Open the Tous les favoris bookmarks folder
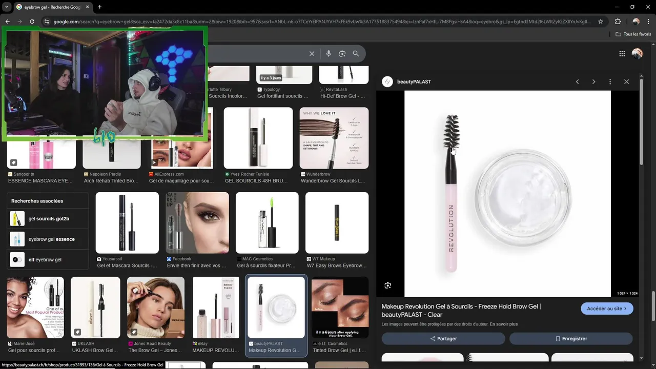The image size is (656, 369). (x=633, y=34)
